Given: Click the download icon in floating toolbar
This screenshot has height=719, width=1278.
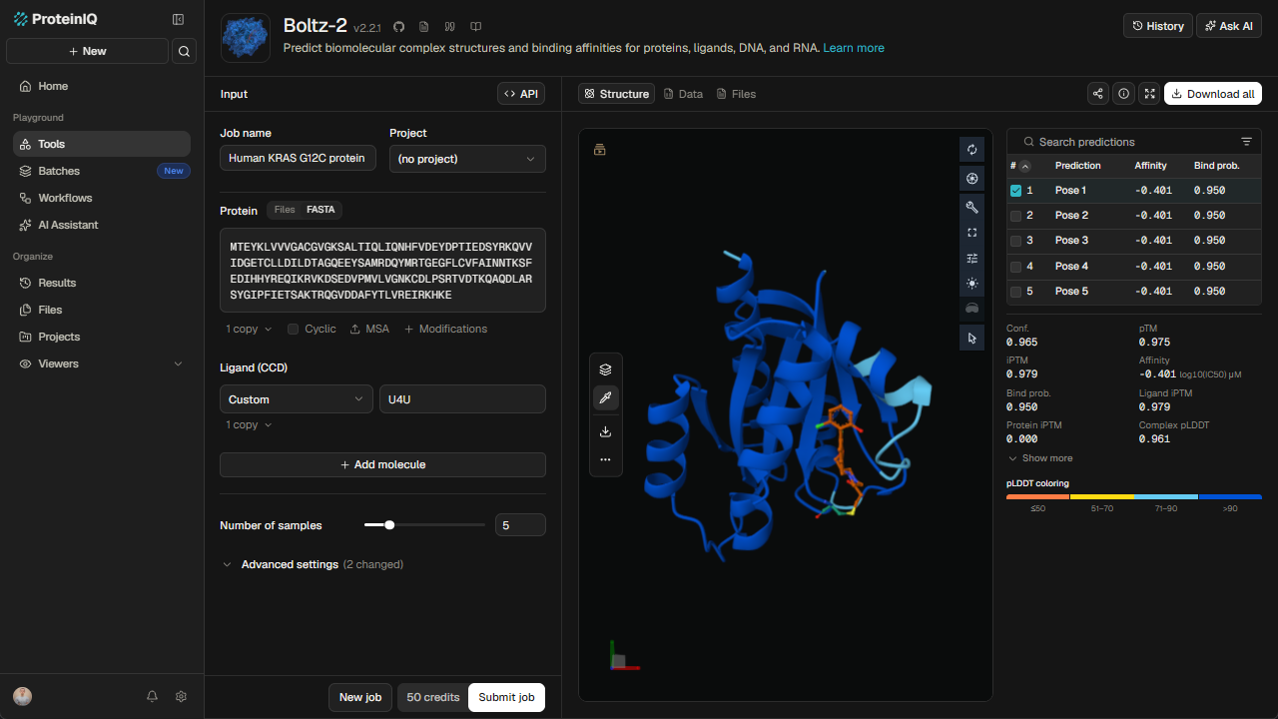Looking at the screenshot, I should click(x=605, y=431).
